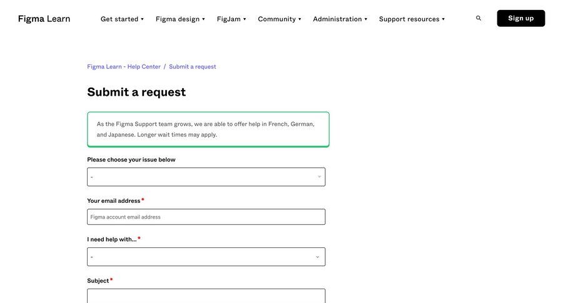Click the Submit a request breadcrumb link
This screenshot has width=563, height=303.
(193, 66)
